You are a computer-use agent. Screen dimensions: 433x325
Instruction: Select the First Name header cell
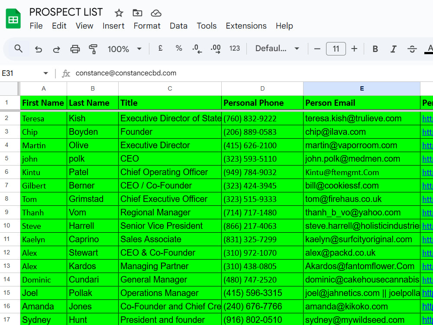click(x=43, y=103)
